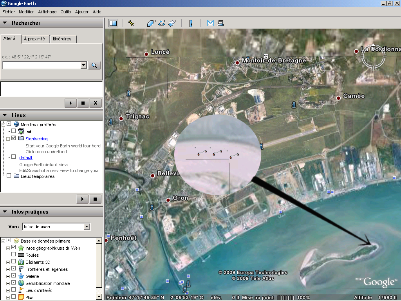Collapse the Mes lieux préférés tree node
Viewport: 401px width, 301px height.
(x=3, y=125)
